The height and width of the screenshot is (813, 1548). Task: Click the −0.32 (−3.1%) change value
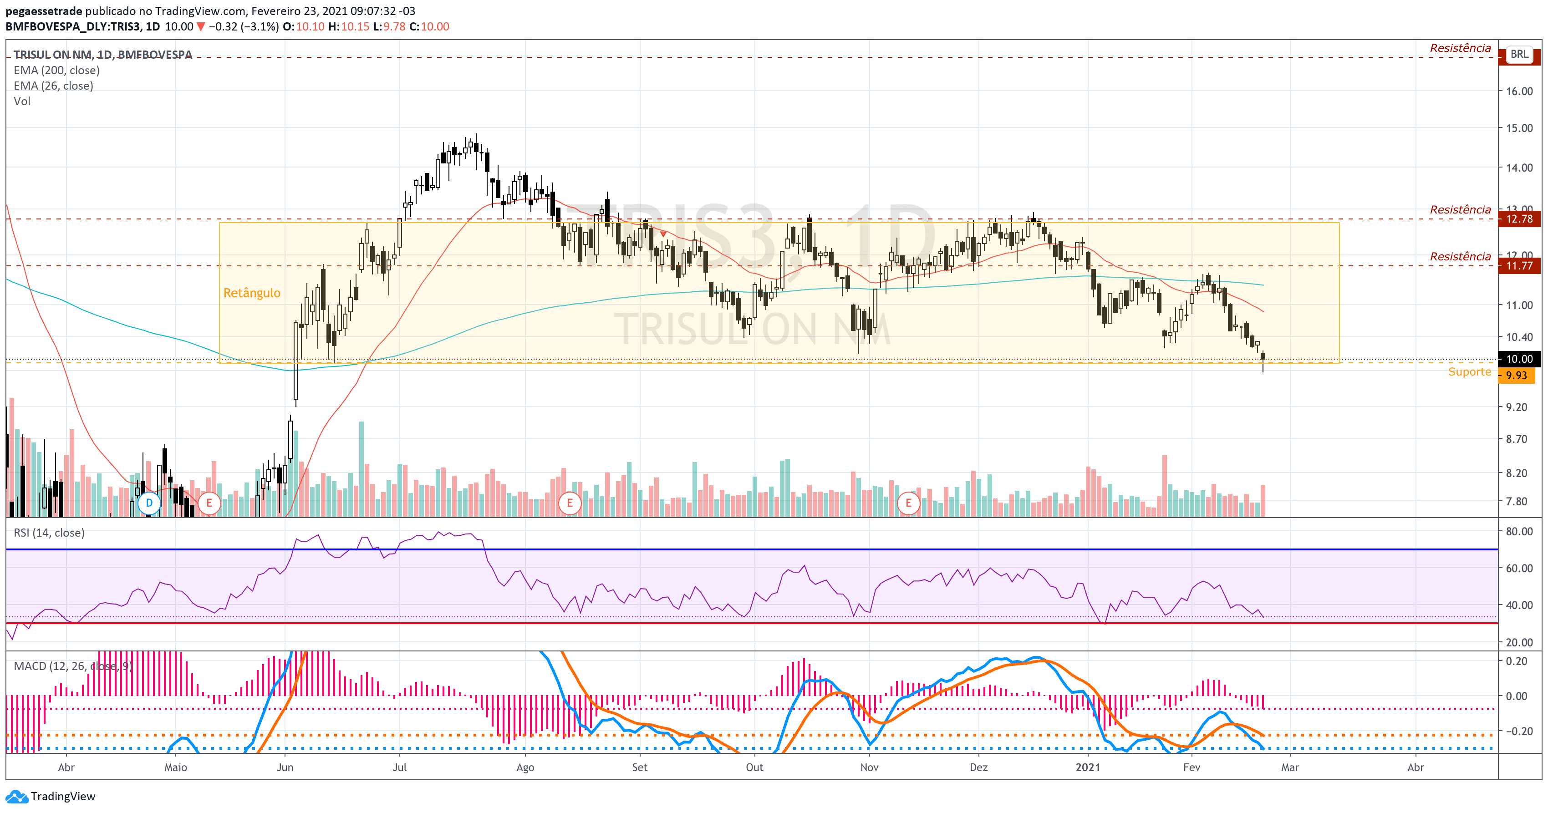point(244,26)
